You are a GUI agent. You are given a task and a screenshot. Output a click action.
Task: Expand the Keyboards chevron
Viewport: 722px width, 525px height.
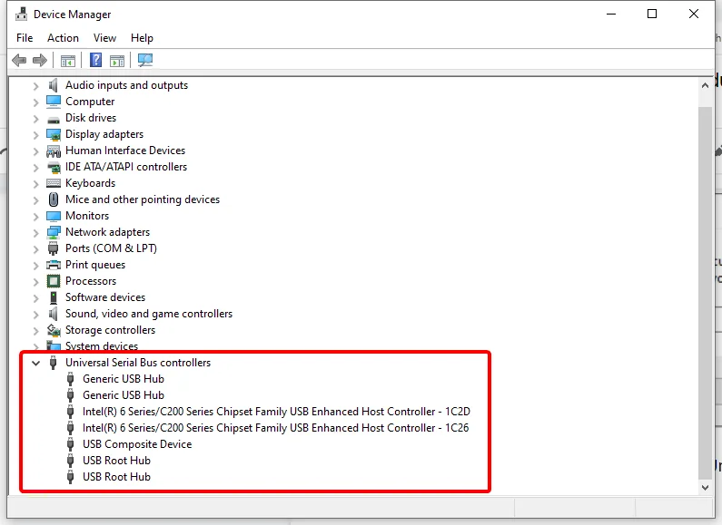(x=36, y=184)
